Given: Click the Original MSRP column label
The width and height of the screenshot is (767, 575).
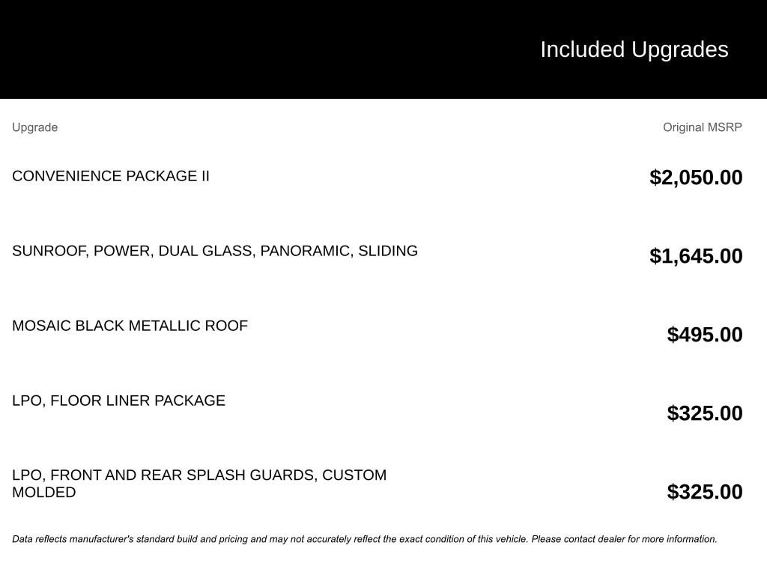Looking at the screenshot, I should [x=702, y=127].
